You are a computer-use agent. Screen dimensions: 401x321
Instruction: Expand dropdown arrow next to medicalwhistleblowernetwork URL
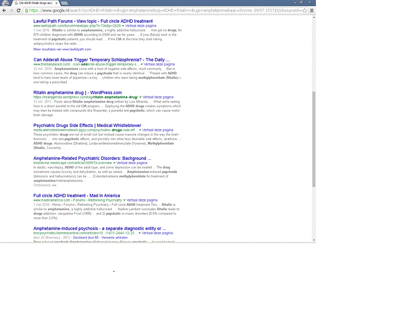(140, 130)
